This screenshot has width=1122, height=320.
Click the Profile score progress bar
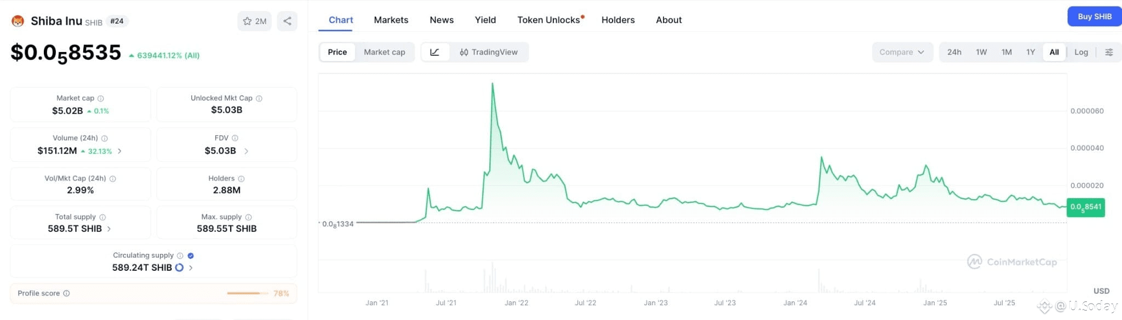pos(244,293)
